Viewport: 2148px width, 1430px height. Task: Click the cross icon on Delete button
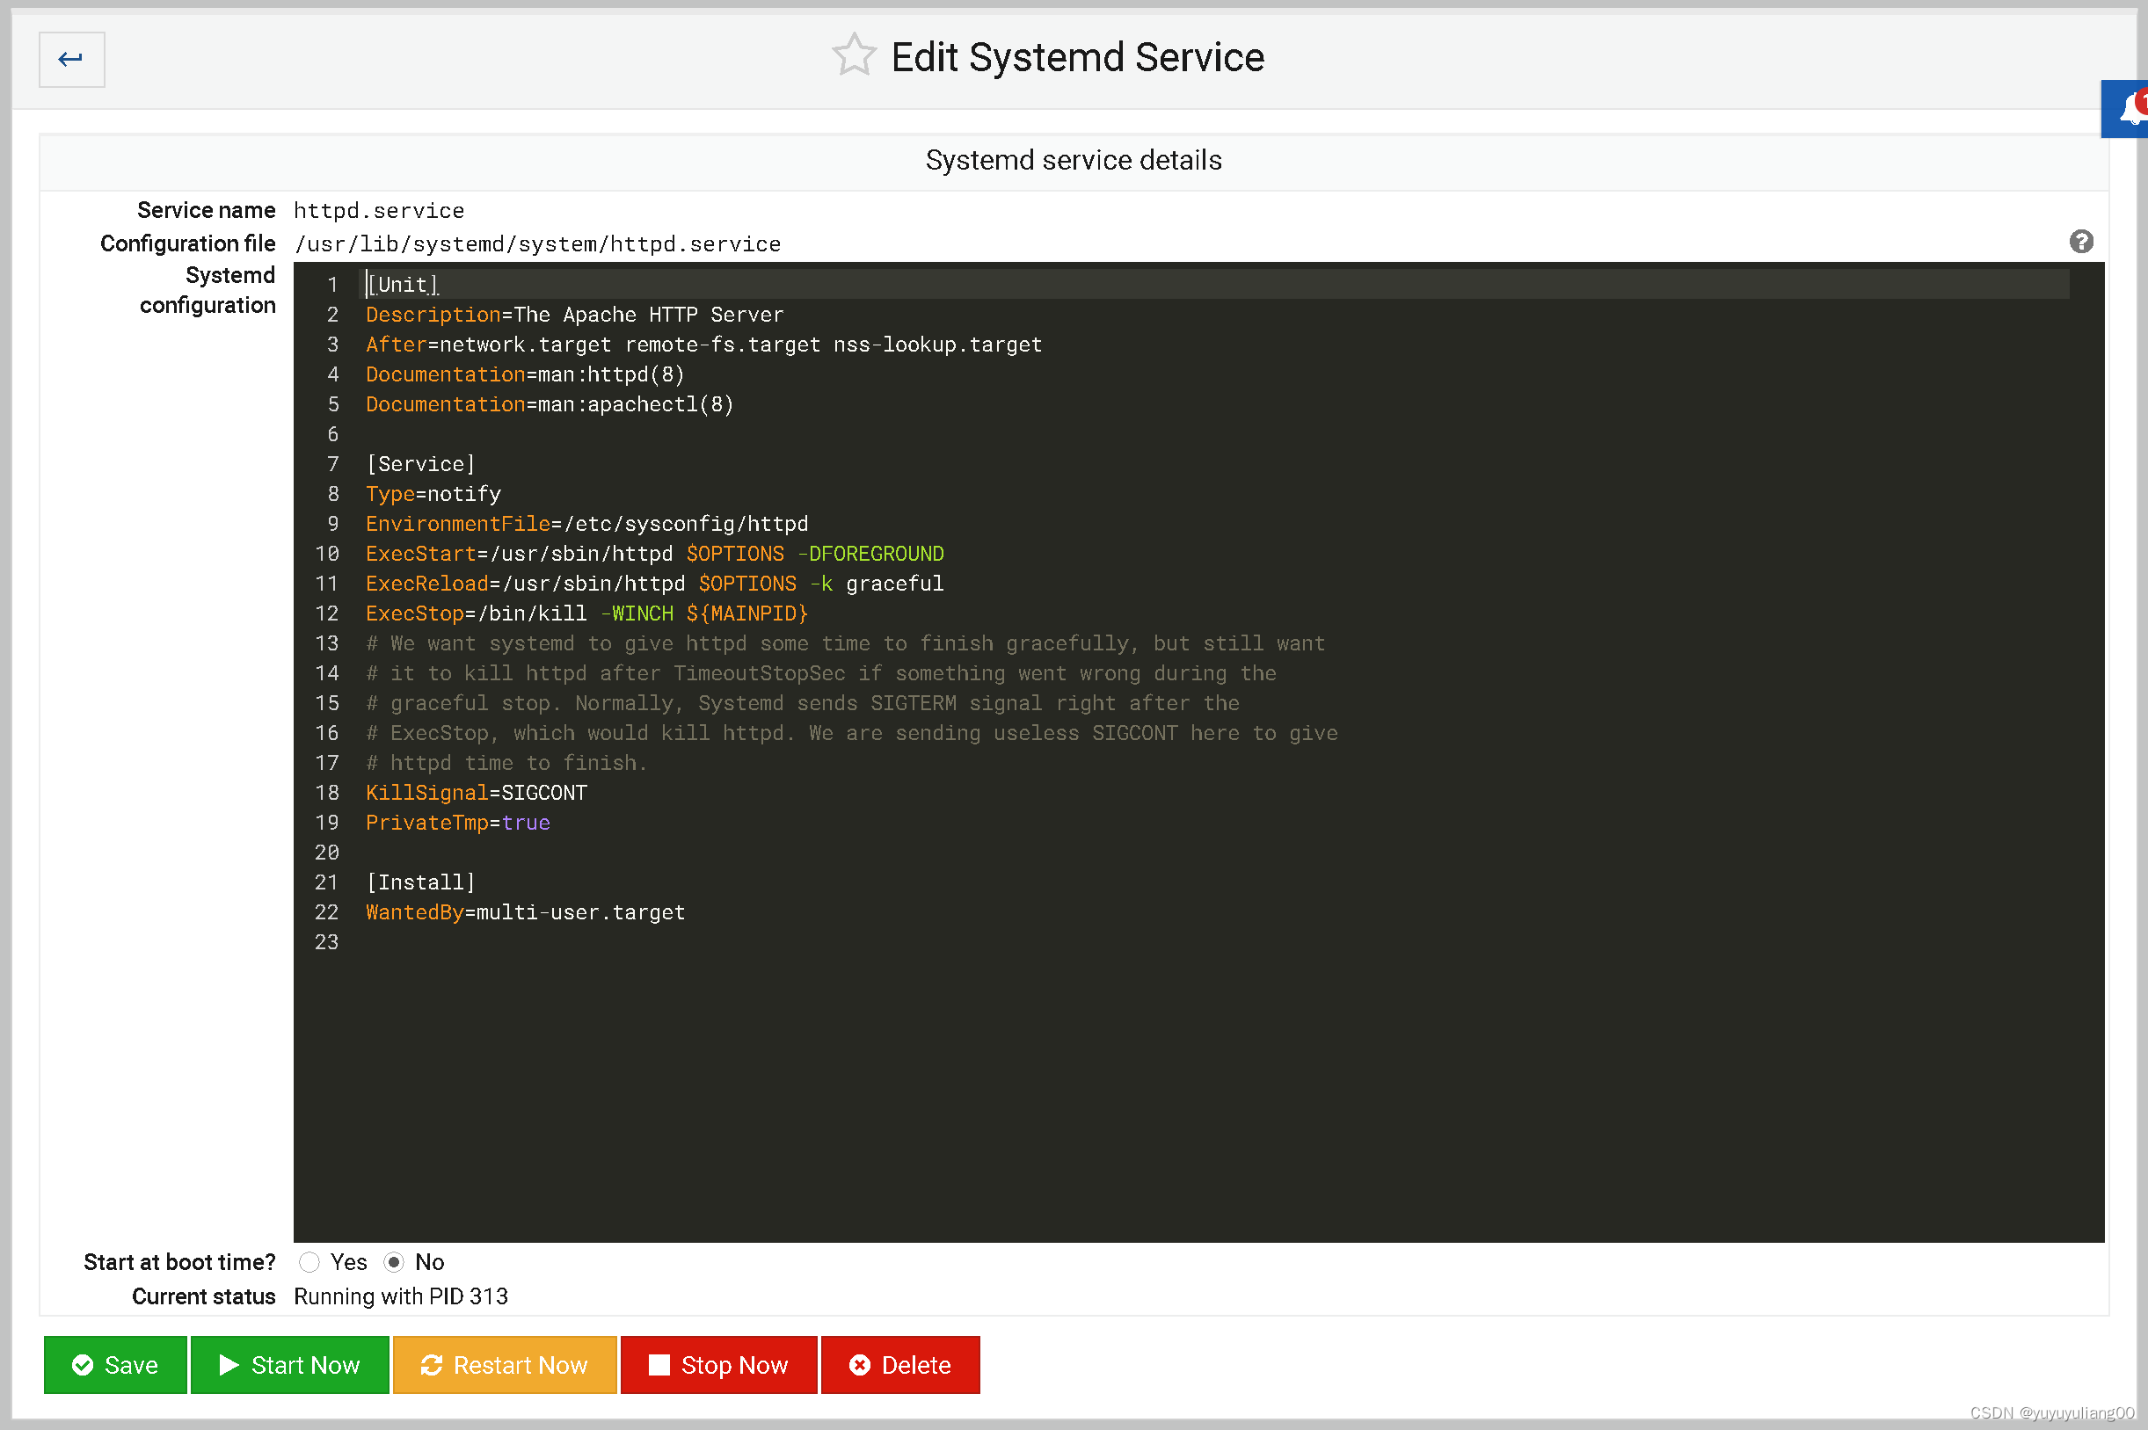pyautogui.click(x=858, y=1365)
